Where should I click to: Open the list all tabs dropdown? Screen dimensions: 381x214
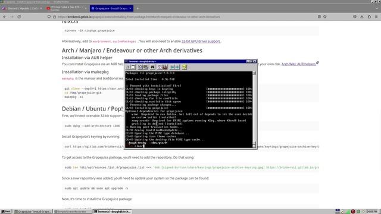[377, 8]
